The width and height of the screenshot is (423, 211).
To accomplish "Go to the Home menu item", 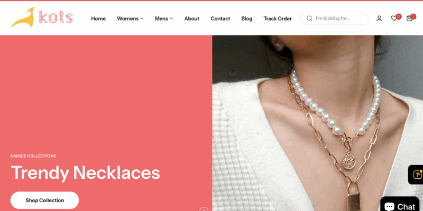I will [x=98, y=18].
